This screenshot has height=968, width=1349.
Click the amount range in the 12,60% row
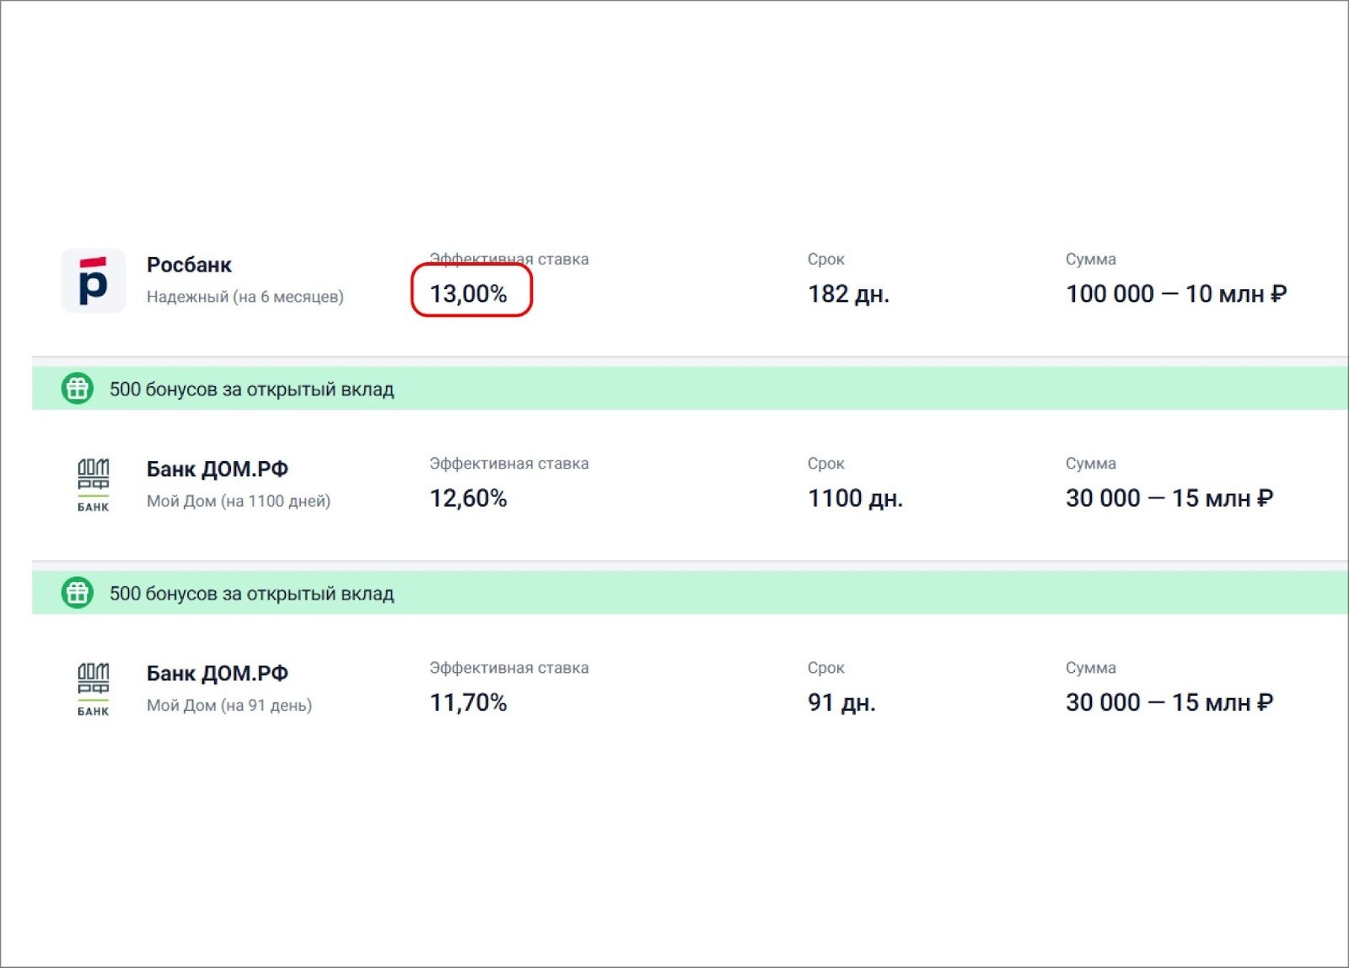[1169, 498]
